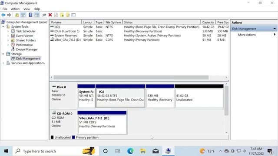Open Device Manager in the tree
Viewport: 278px width, 156px height.
27,49
